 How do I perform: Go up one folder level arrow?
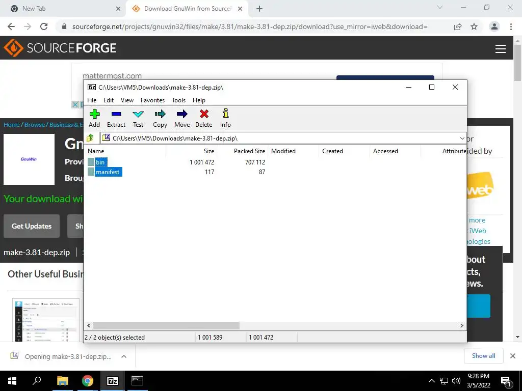[90, 138]
